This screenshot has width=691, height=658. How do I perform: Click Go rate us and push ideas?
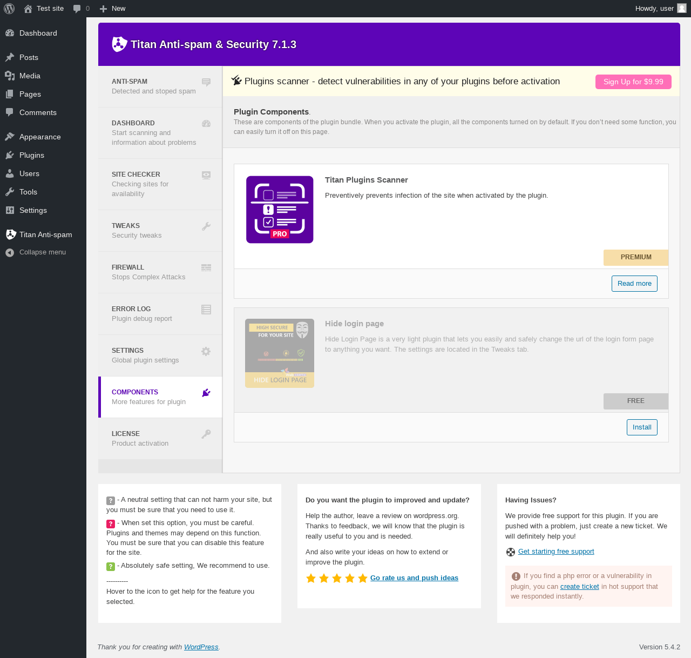coord(414,578)
